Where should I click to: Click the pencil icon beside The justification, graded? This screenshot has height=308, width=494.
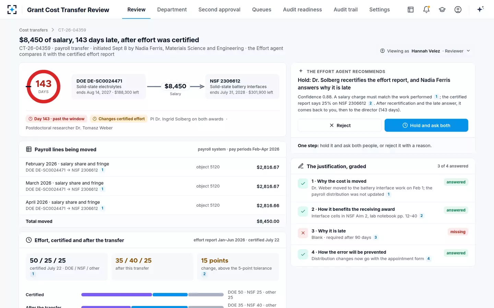click(x=301, y=166)
